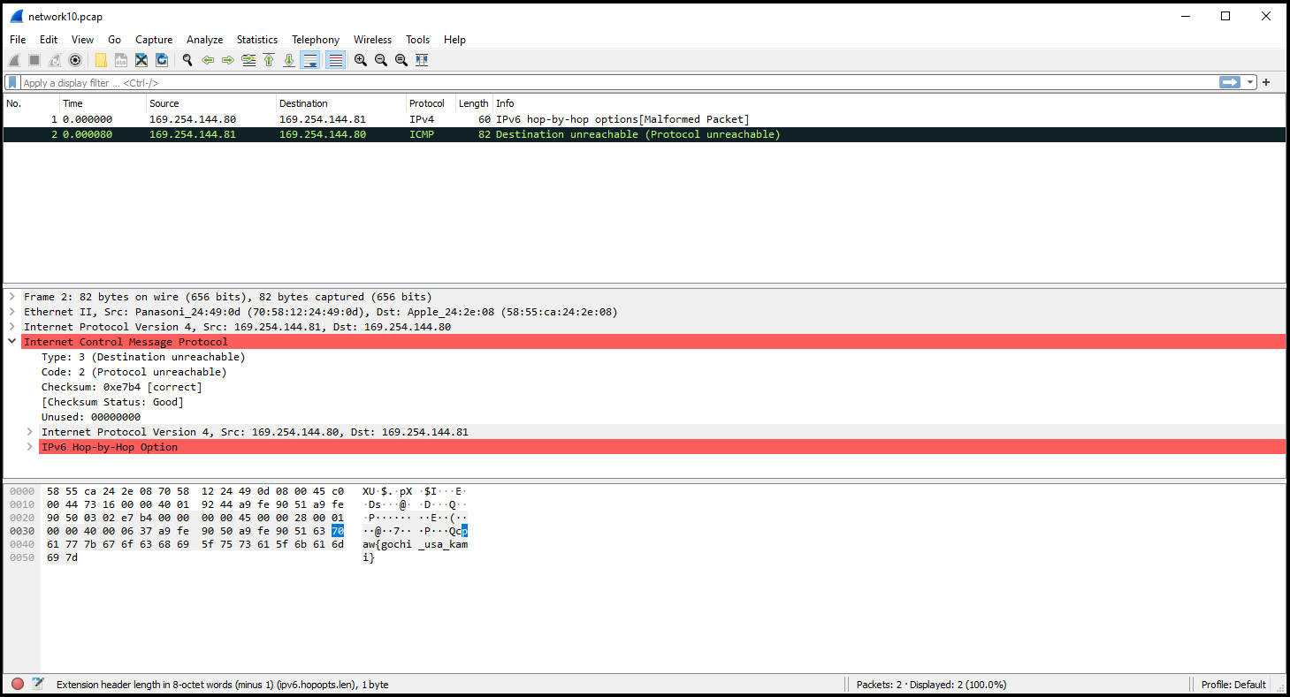Image resolution: width=1290 pixels, height=697 pixels.
Task: Click Profile: Default in status bar
Action: pyautogui.click(x=1233, y=684)
